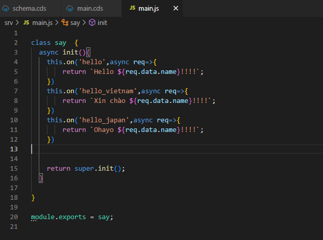Close the main.js tab
The image size is (323, 240).
click(x=176, y=9)
